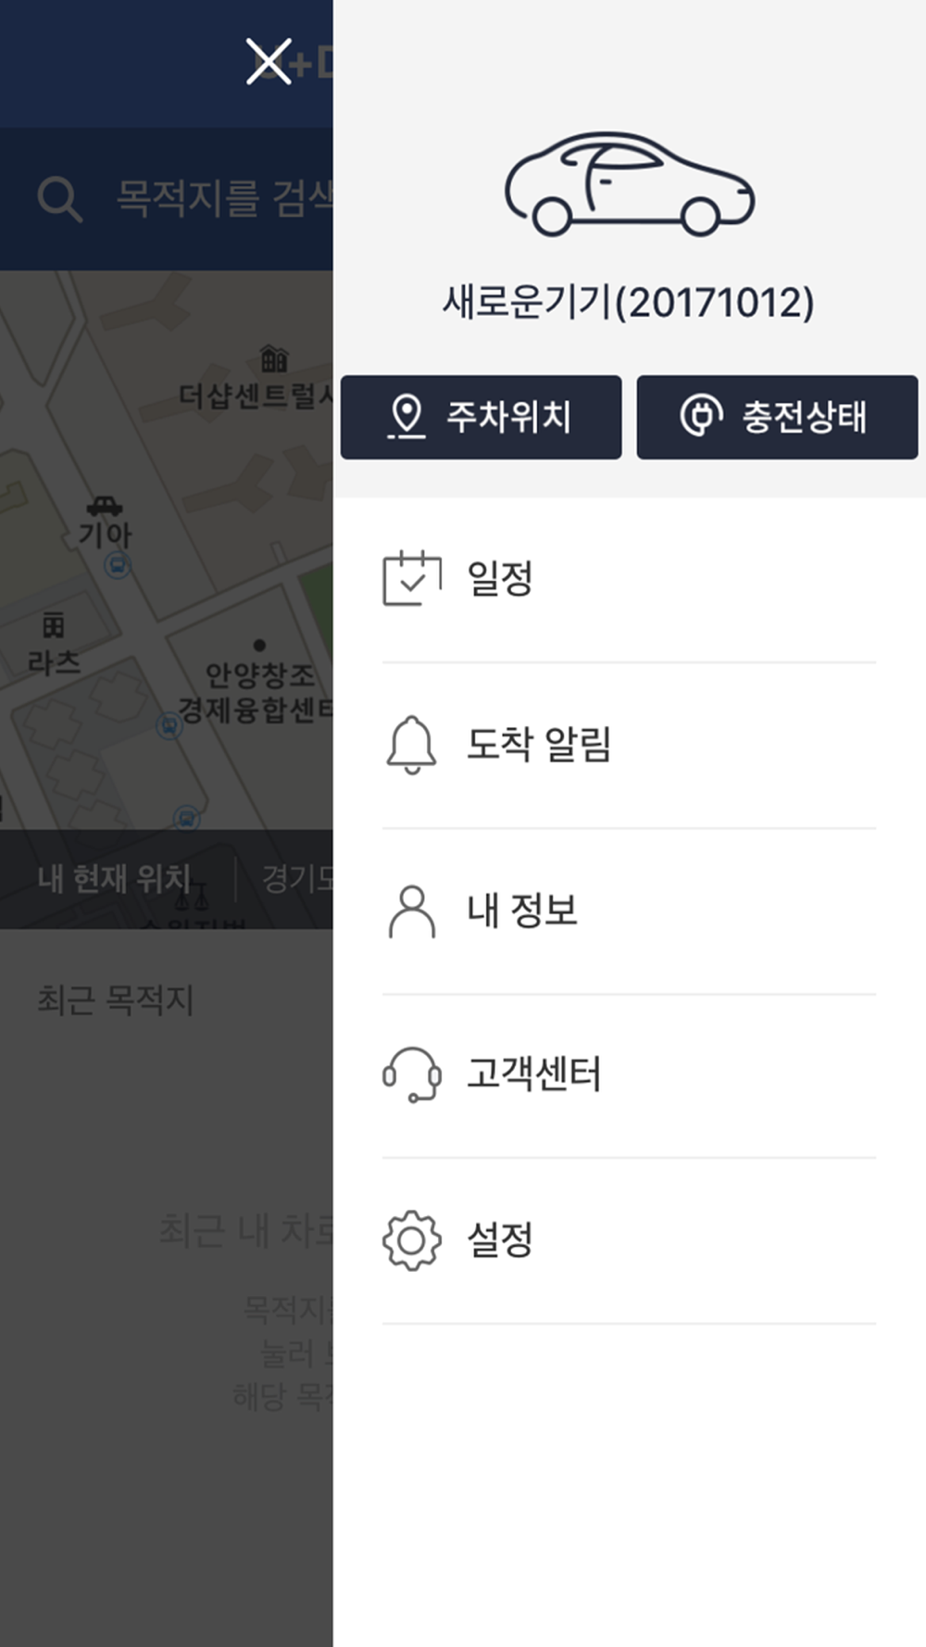Tap the 기아 car marker on map
The image size is (926, 1647).
[x=105, y=508]
